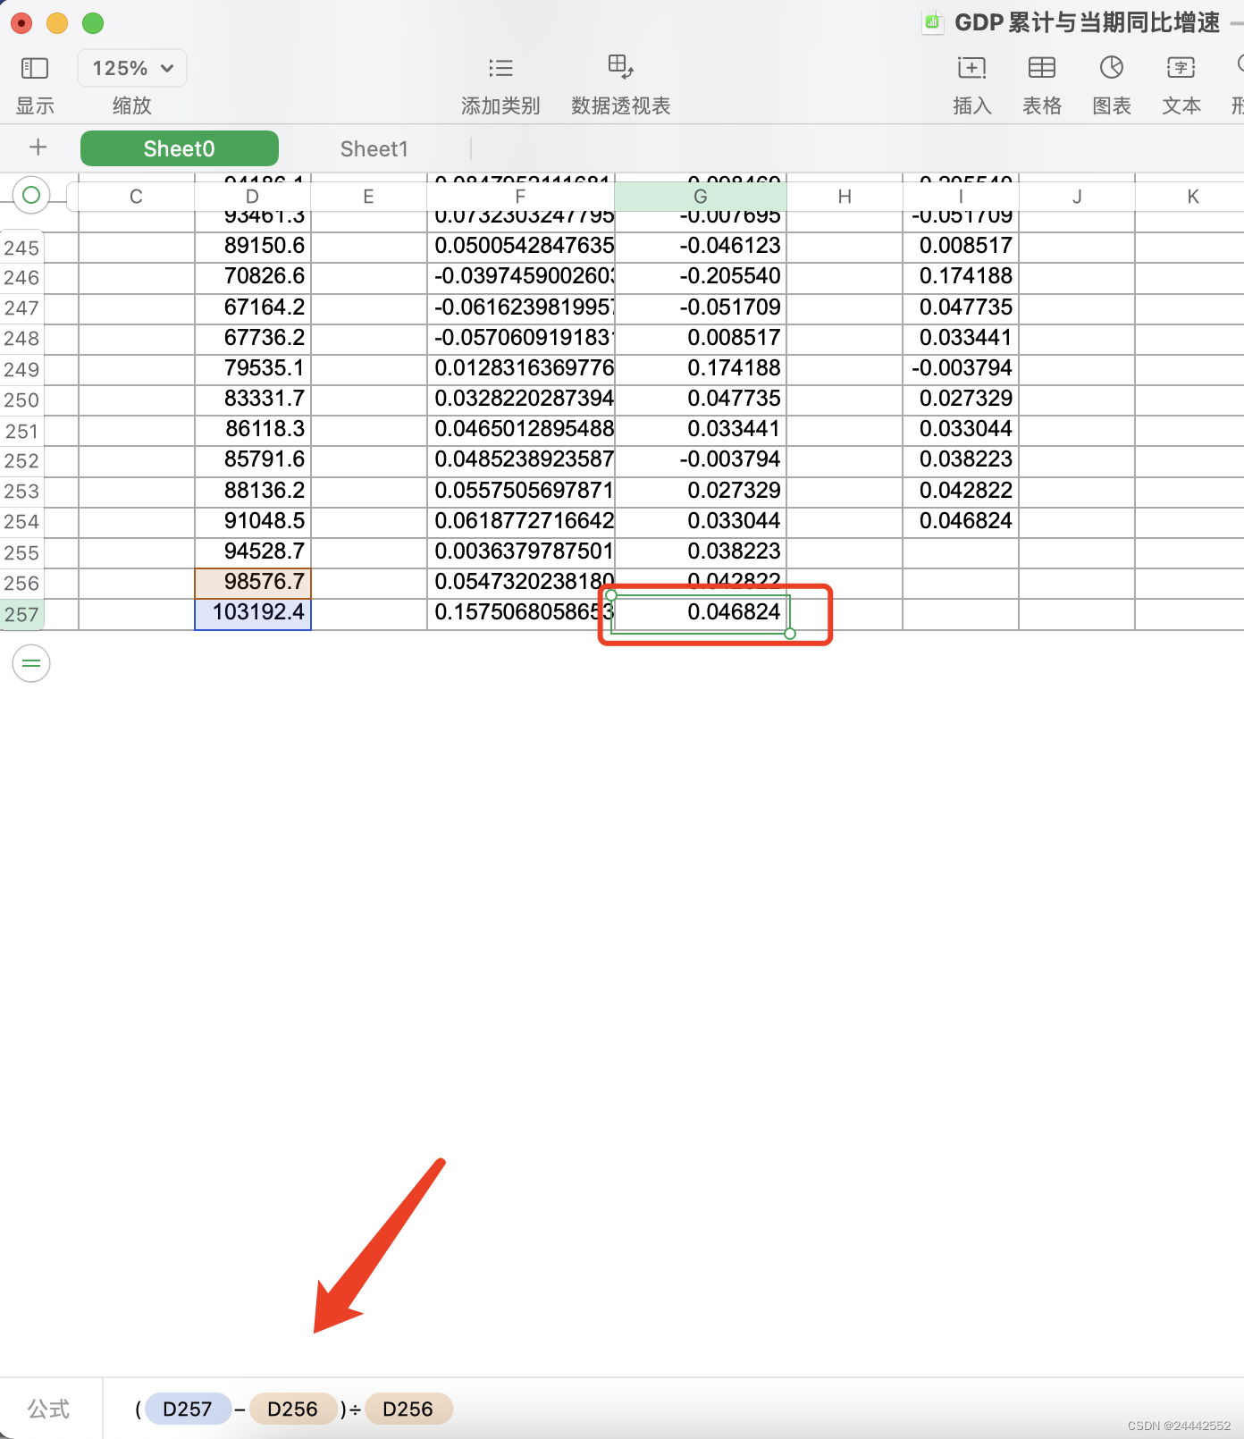
Task: Select row 254 header
Action: [x=21, y=522]
